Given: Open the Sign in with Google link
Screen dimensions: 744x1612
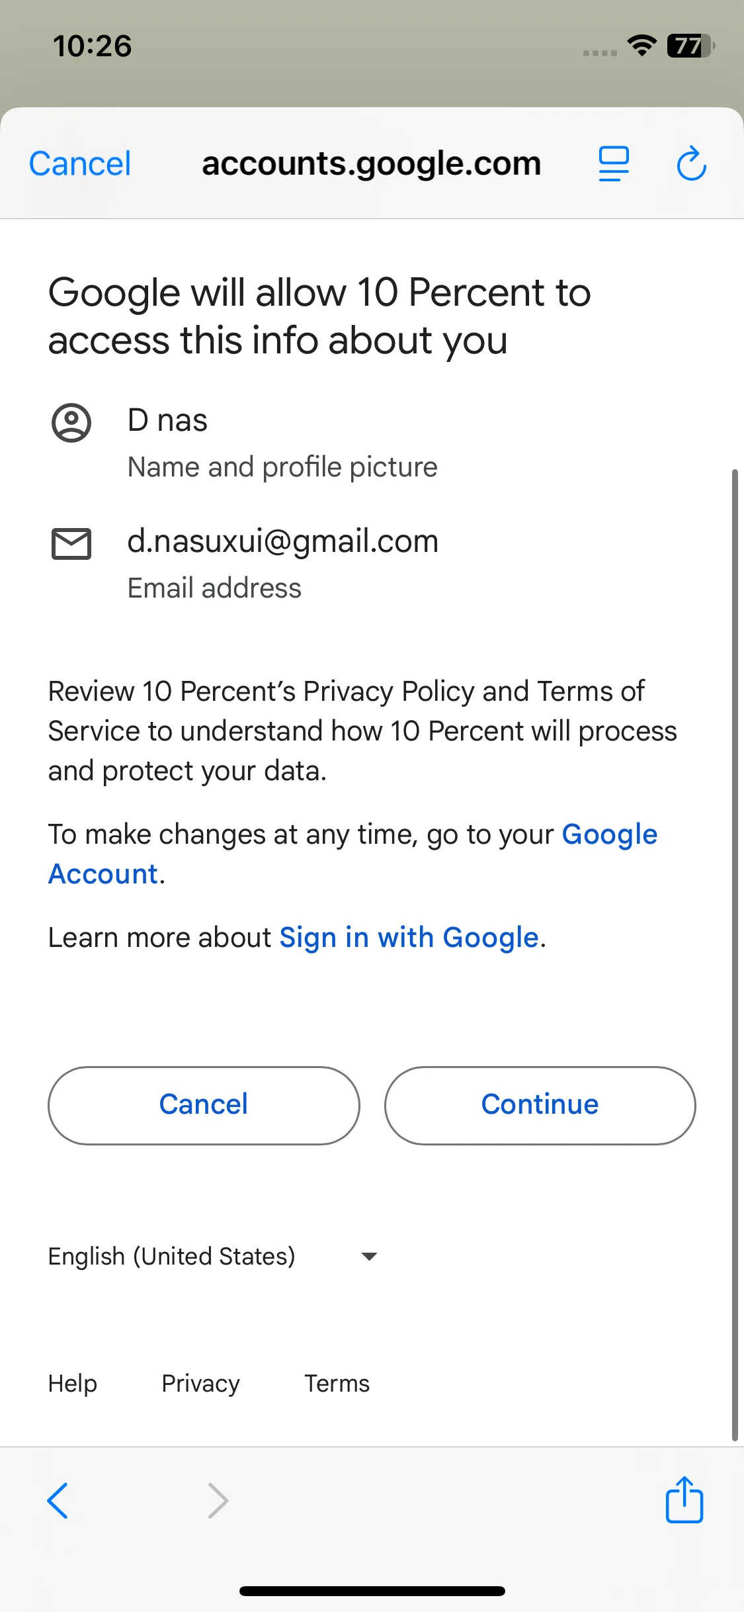Looking at the screenshot, I should click(409, 938).
